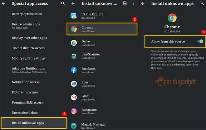This screenshot has width=206, height=130.
Task: Select the CamScanner label
Action: 91,54
